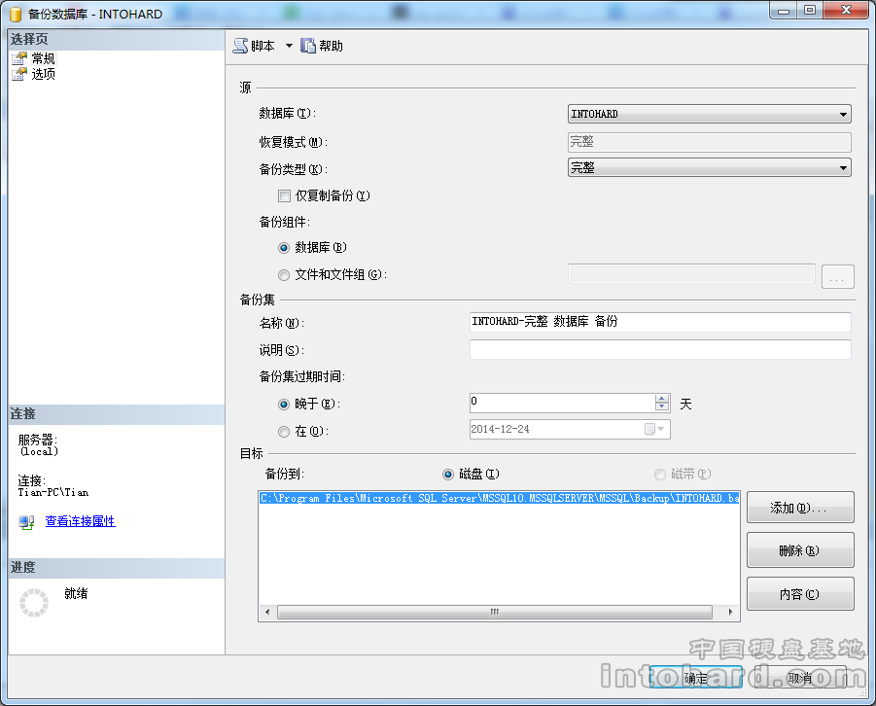Viewport: 876px width, 706px height.
Task: Click the 帮助 help icon
Action: coord(308,46)
